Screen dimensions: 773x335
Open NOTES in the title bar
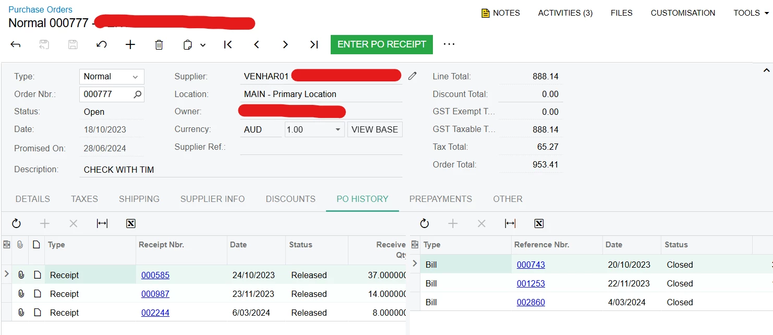pyautogui.click(x=500, y=13)
